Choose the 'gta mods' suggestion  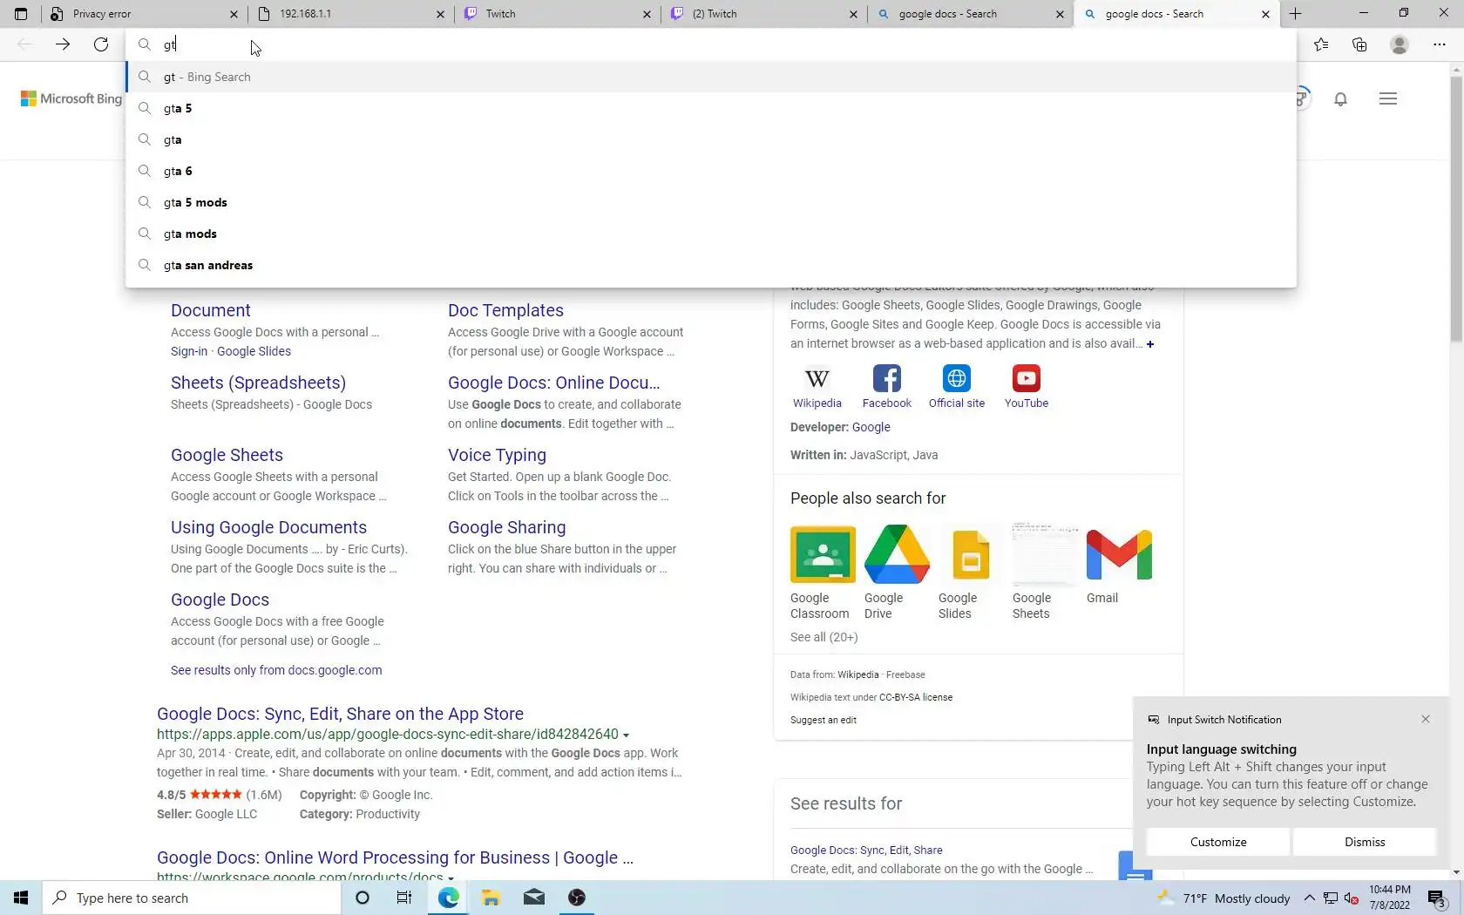click(711, 234)
